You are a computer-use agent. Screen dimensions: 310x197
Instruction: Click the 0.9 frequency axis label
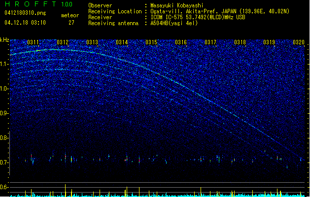(x=4, y=113)
